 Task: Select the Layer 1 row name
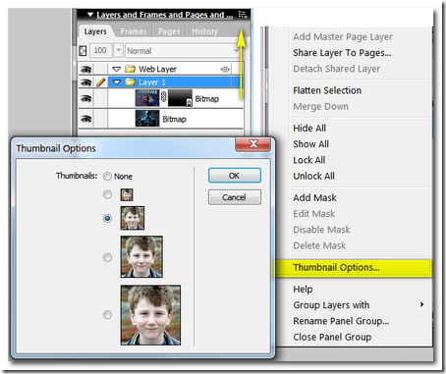pyautogui.click(x=152, y=82)
